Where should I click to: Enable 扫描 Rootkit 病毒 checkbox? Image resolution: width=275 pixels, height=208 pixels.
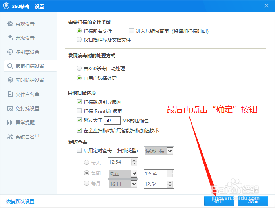(79, 111)
